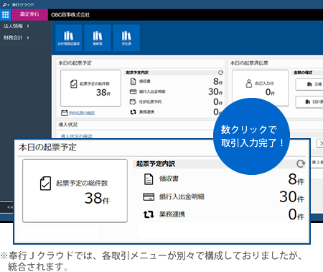
Task: Select the 勘定奉行 magenta tab
Action: [29, 14]
